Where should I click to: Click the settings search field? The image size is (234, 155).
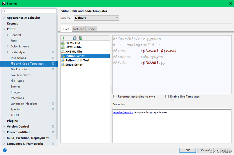tap(29, 11)
